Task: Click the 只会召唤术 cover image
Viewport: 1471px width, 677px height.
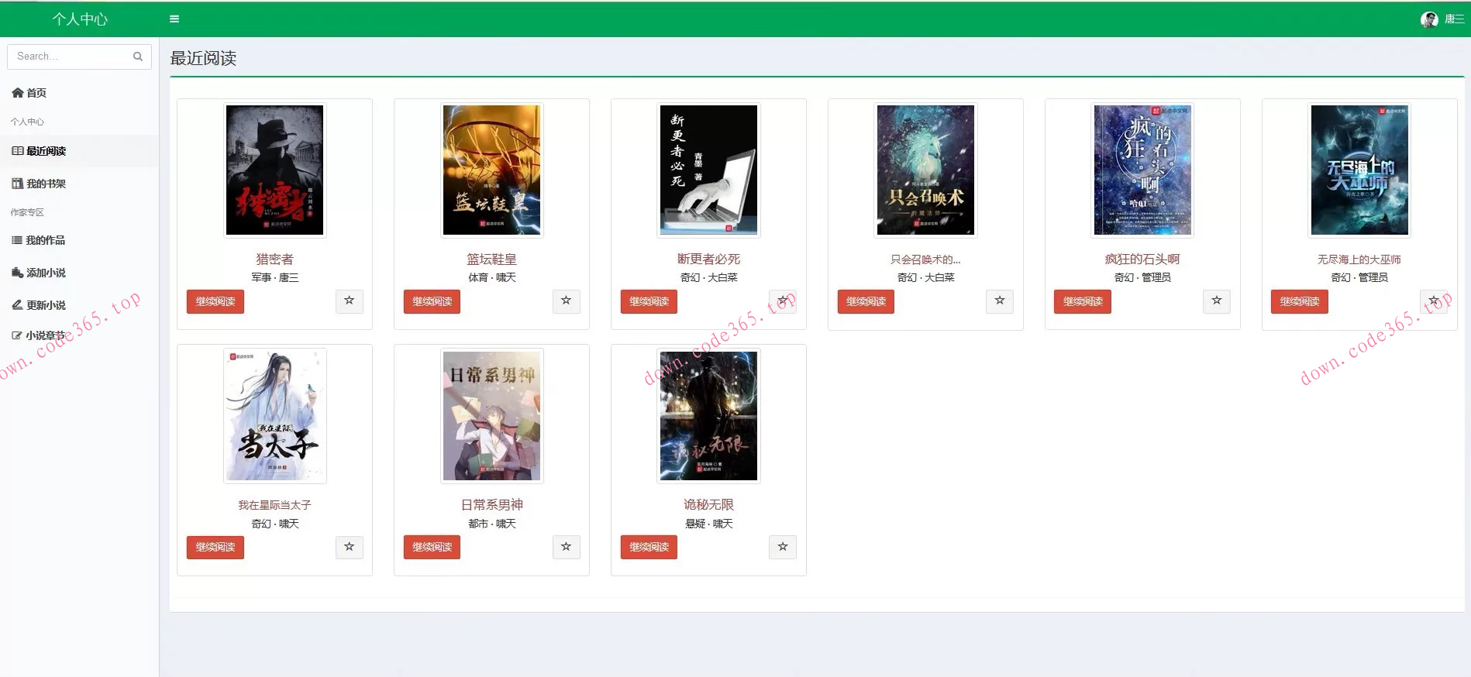Action: click(925, 170)
